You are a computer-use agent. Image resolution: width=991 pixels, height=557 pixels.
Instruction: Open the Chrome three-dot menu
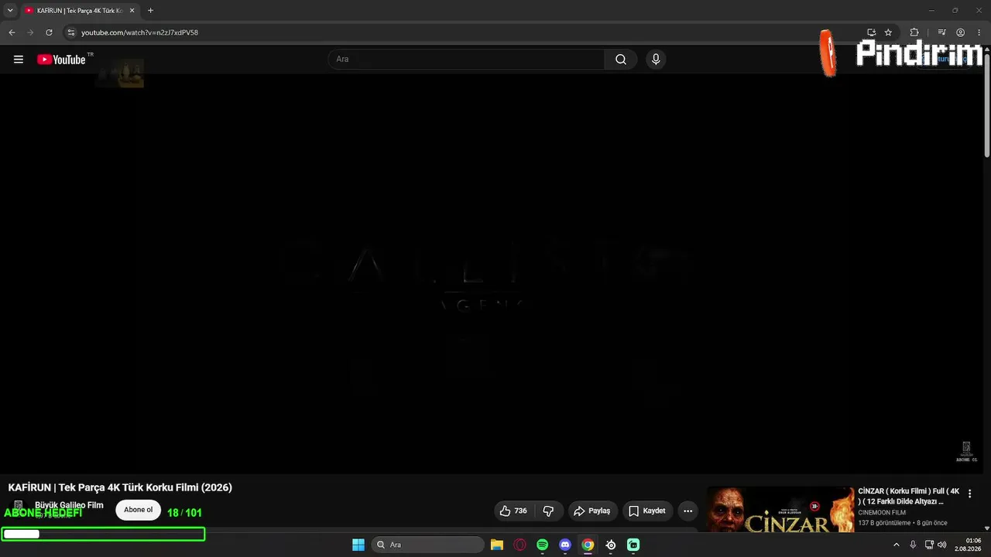pos(979,32)
